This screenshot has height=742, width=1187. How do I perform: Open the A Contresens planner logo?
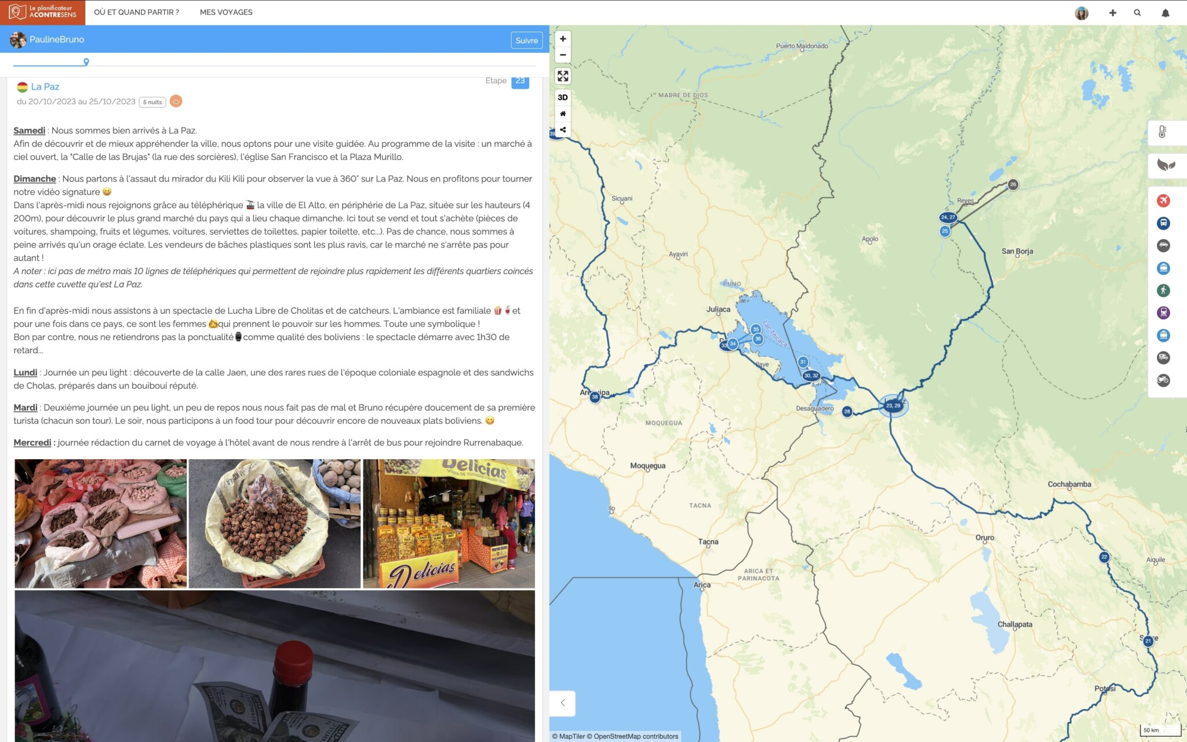point(42,12)
